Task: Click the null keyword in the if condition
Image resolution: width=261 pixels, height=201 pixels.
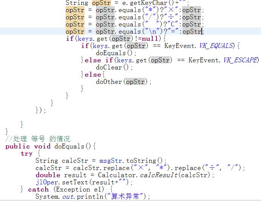Action: pos(150,39)
